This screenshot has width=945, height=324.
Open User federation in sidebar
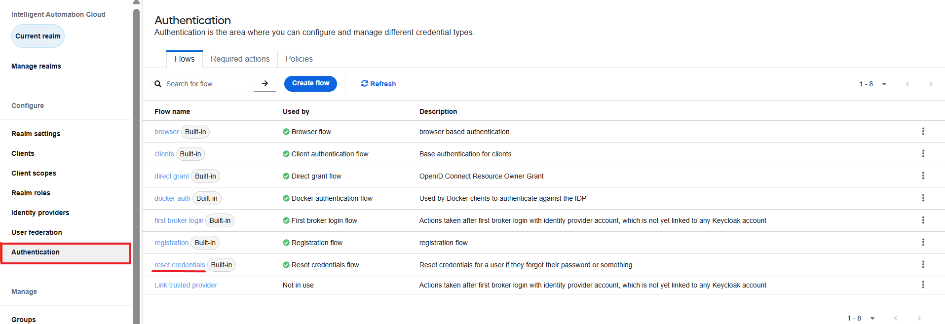click(x=37, y=232)
